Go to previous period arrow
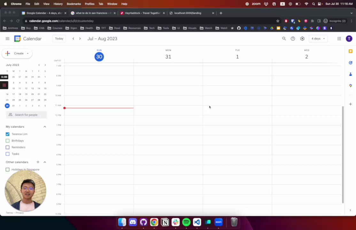 click(73, 39)
